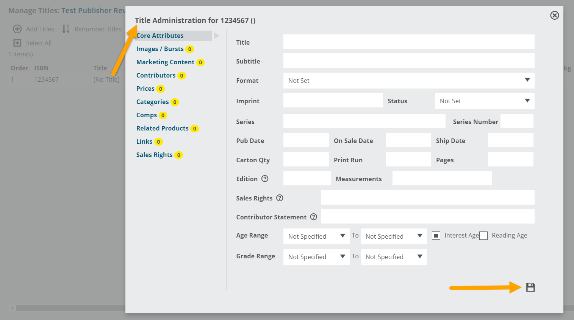
Task: Click the Select All icon
Action: click(x=17, y=43)
